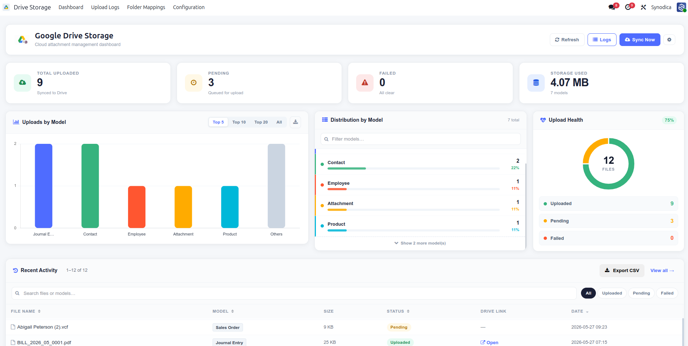Click the Sales Order model tag
This screenshot has width=688, height=346.
click(x=228, y=328)
